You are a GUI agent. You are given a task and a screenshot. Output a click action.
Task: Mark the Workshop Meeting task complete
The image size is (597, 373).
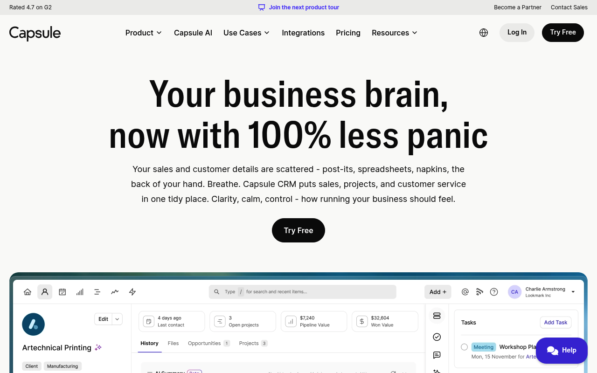(x=464, y=347)
